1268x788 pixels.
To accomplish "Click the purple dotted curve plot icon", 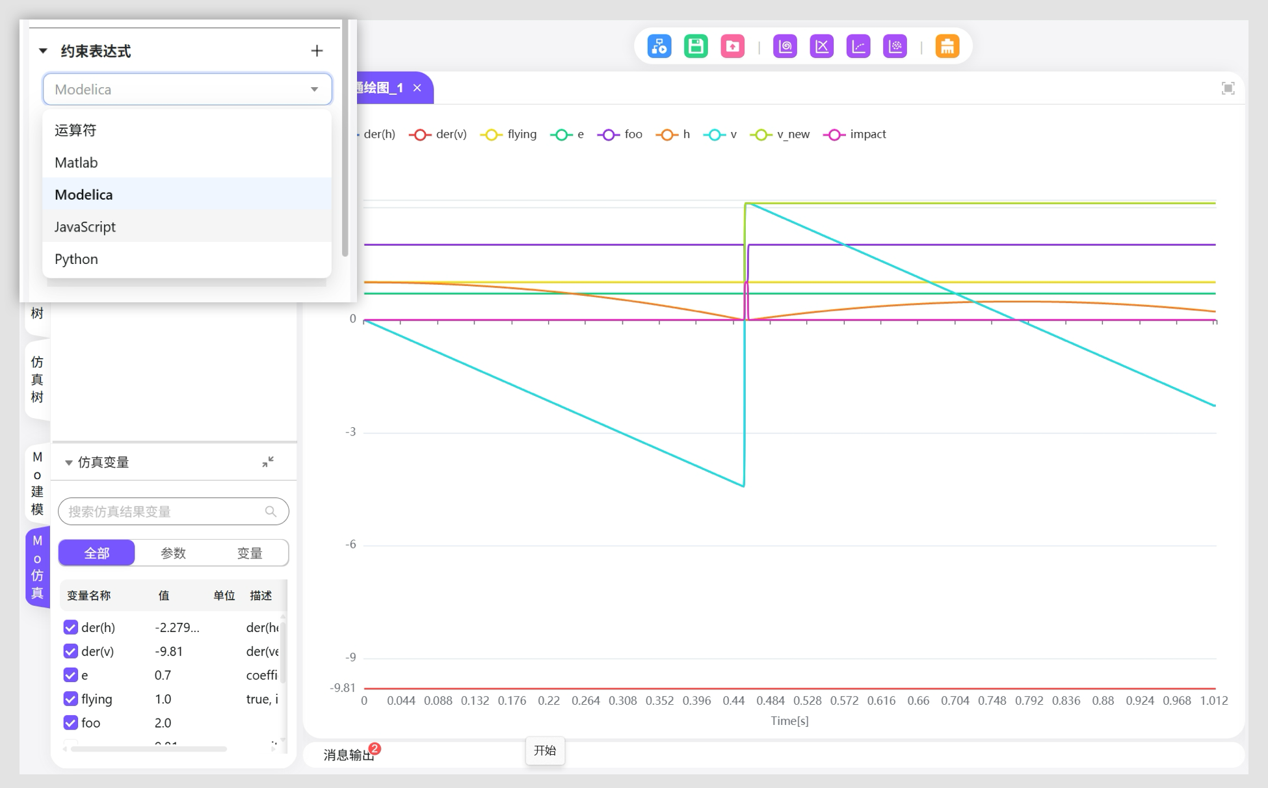I will (858, 46).
